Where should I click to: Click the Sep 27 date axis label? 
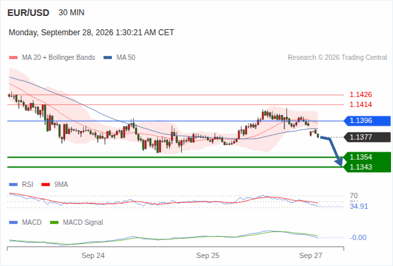click(x=310, y=255)
